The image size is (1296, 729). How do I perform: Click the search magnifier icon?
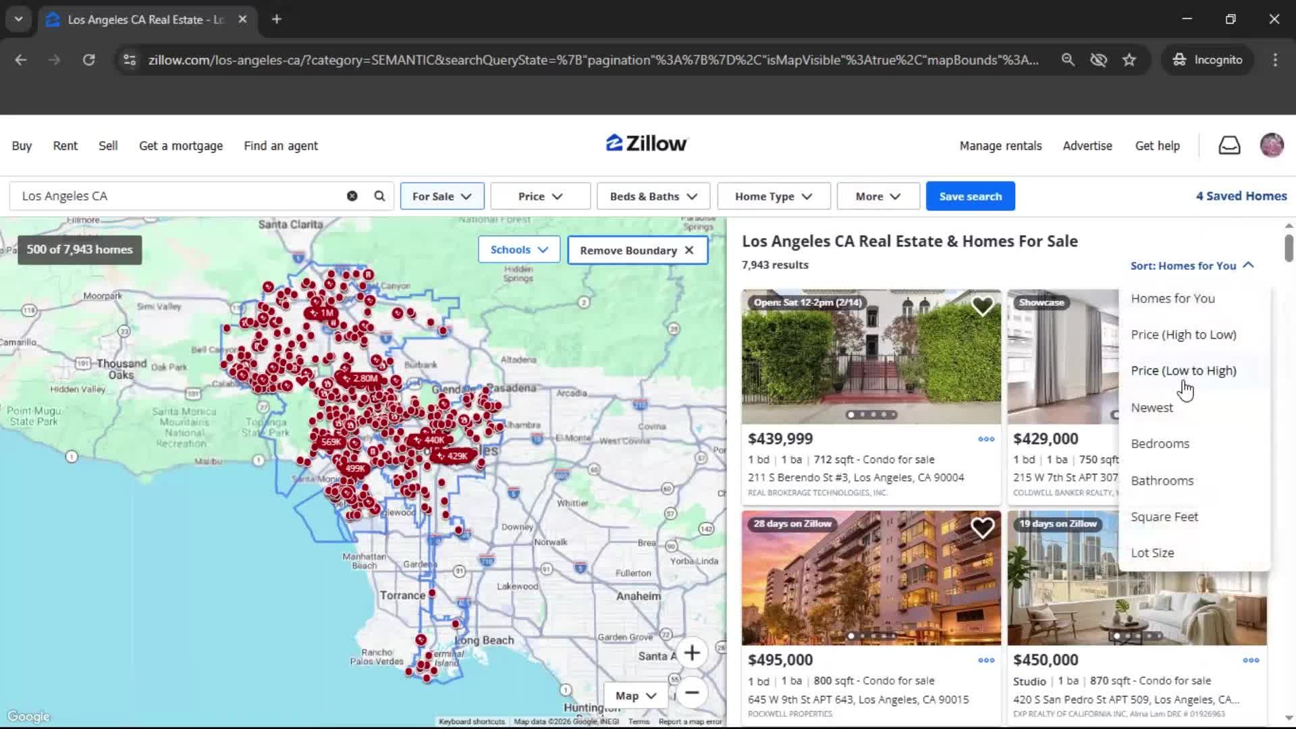379,196
